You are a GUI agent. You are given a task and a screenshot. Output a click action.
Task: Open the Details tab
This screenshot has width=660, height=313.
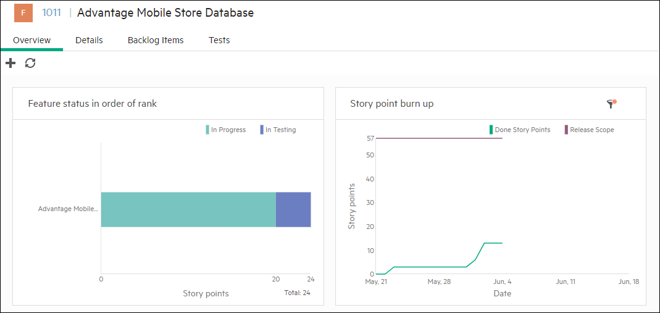click(x=89, y=40)
